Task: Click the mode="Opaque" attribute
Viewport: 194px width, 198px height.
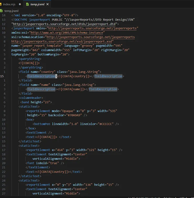Action: (x=63, y=111)
